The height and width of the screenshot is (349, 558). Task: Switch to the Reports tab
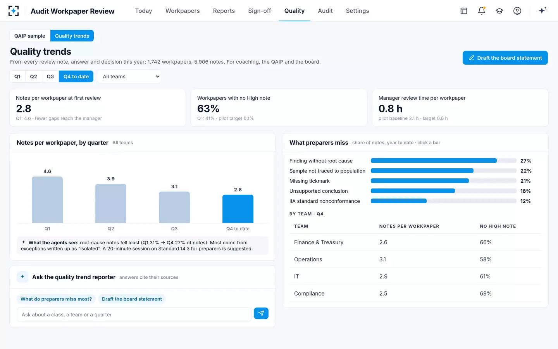coord(224,11)
